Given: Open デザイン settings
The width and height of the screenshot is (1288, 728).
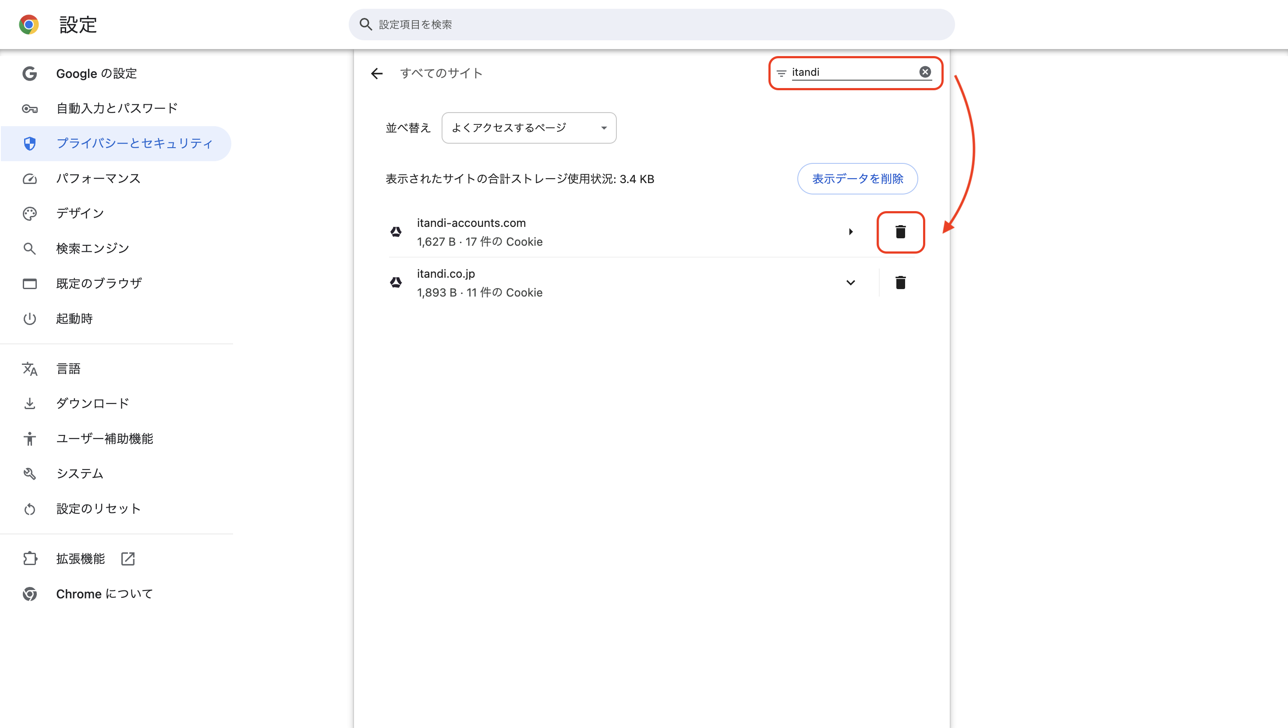Looking at the screenshot, I should (116, 213).
